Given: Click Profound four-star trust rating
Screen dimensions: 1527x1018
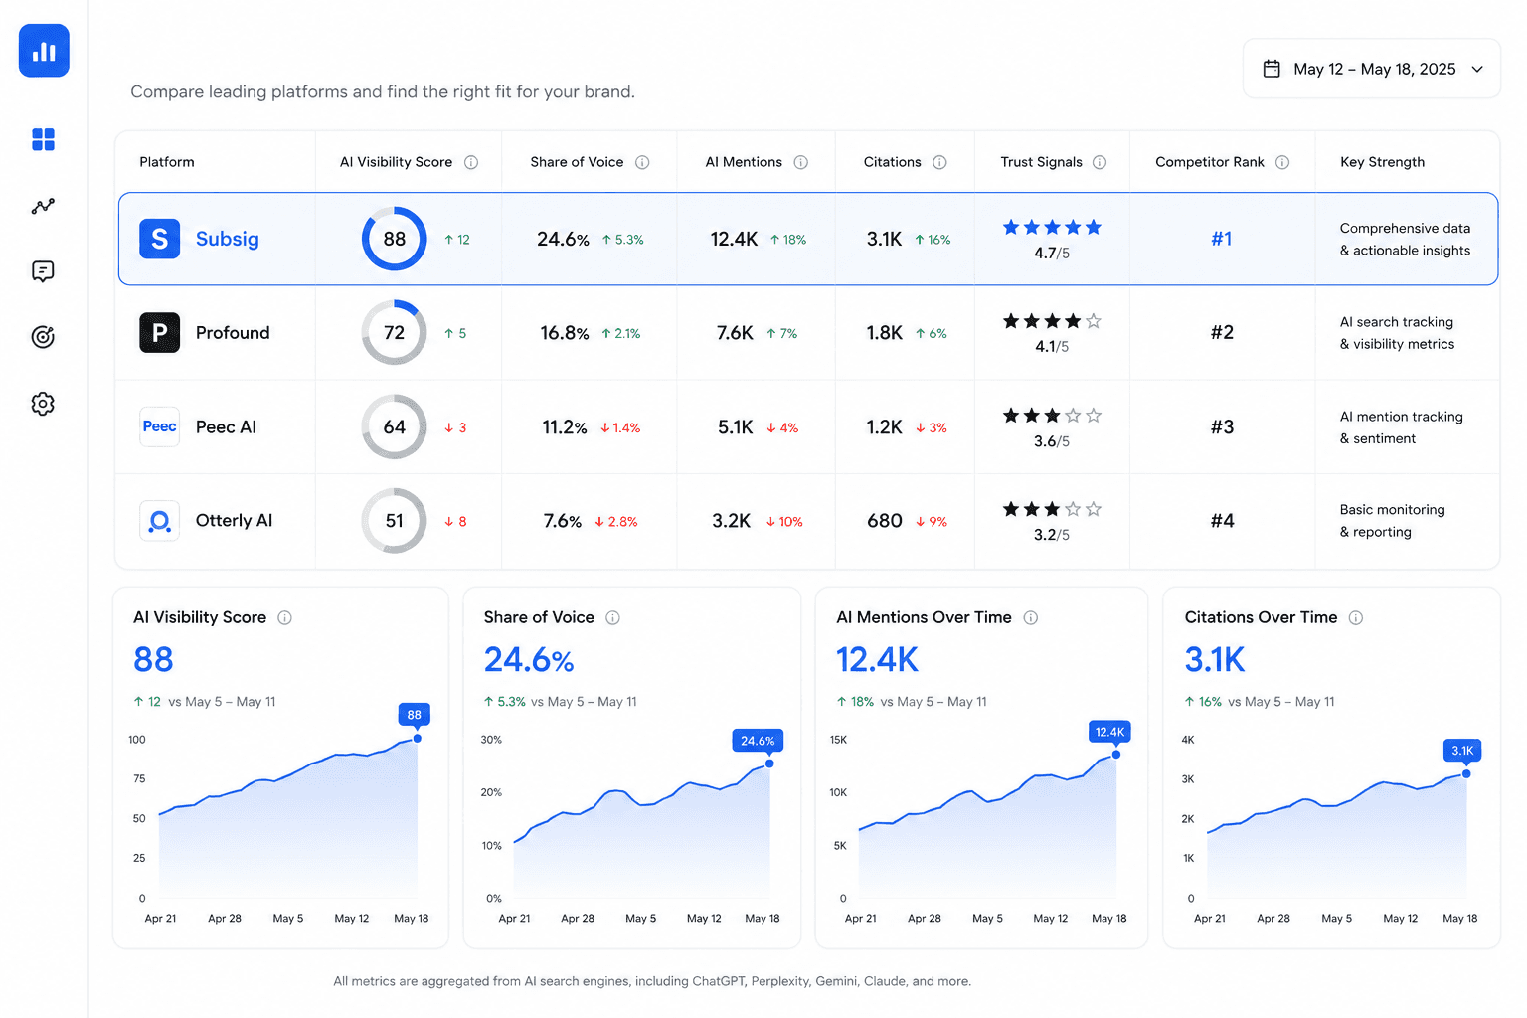Looking at the screenshot, I should pos(1052,321).
